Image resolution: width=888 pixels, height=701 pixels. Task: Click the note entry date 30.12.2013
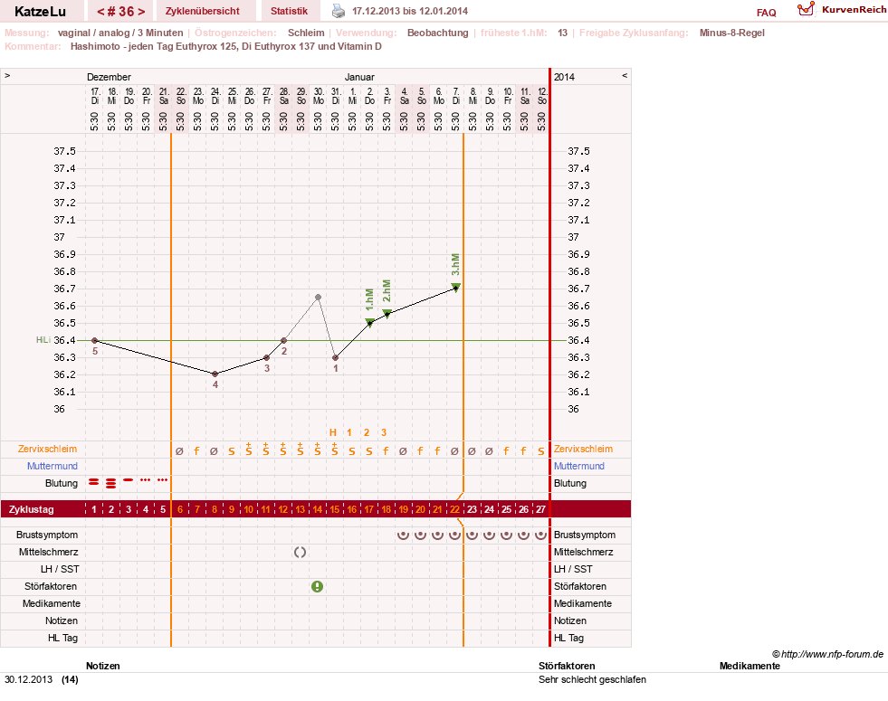[29, 679]
